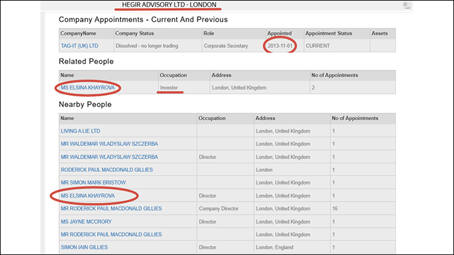The width and height of the screenshot is (454, 255).
Task: Open MR RODERICK PAUL MACDONALD GILLIES Company Director link
Action: (111, 208)
